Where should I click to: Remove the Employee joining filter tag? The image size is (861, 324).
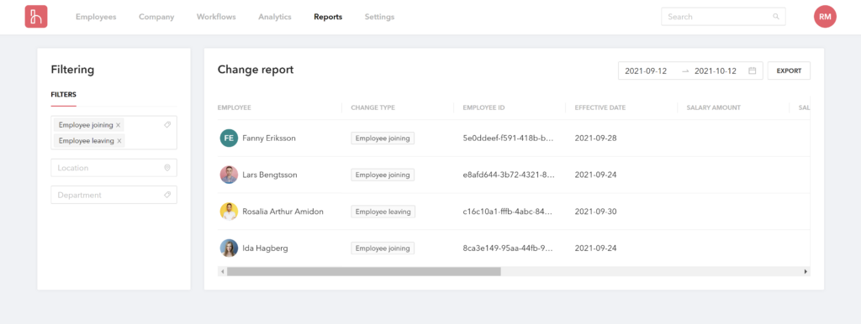point(118,125)
